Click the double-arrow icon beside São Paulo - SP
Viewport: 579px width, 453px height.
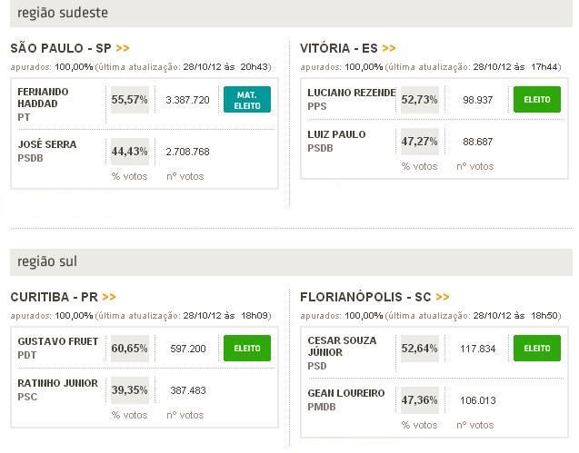(123, 48)
